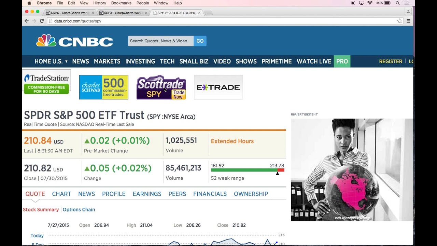
Task: Open WATCH LIVE in CNBC navigation
Action: pos(314,61)
